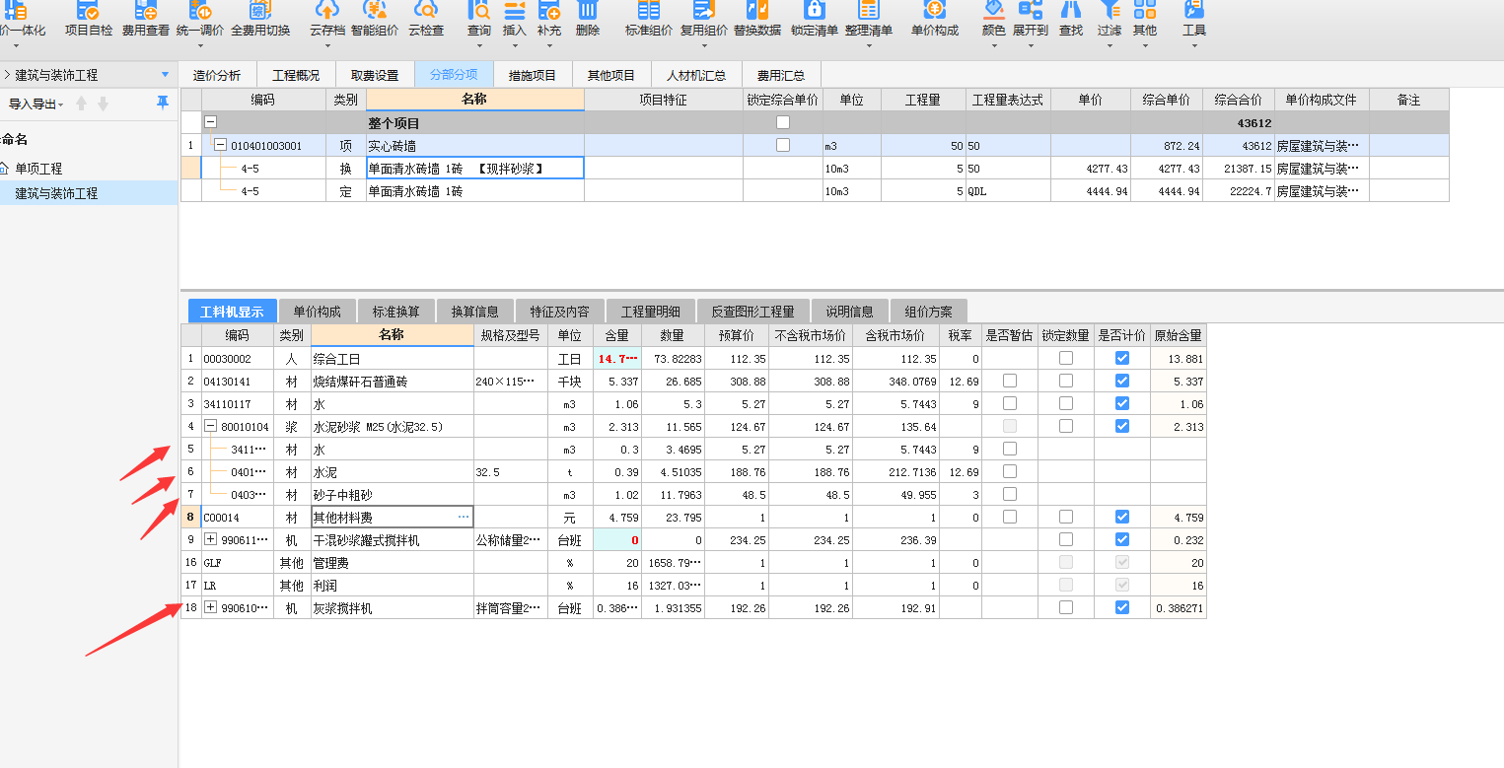Screen dimensions: 1504x768
Task: Click the pin icon in left panel
Action: click(163, 104)
